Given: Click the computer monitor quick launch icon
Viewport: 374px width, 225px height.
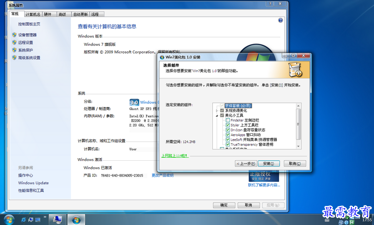Looking at the screenshot, I should pos(31,220).
